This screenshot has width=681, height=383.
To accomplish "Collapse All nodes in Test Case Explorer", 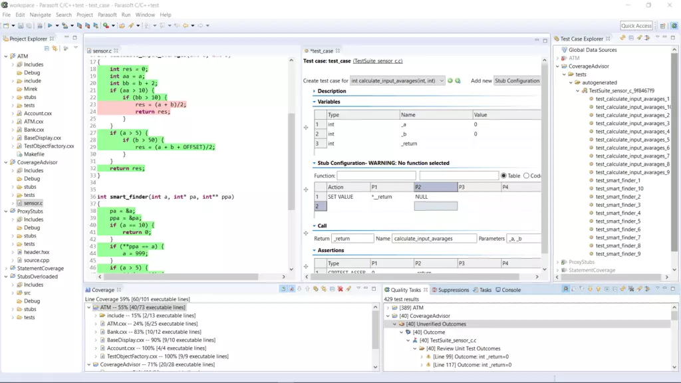I will coord(632,38).
